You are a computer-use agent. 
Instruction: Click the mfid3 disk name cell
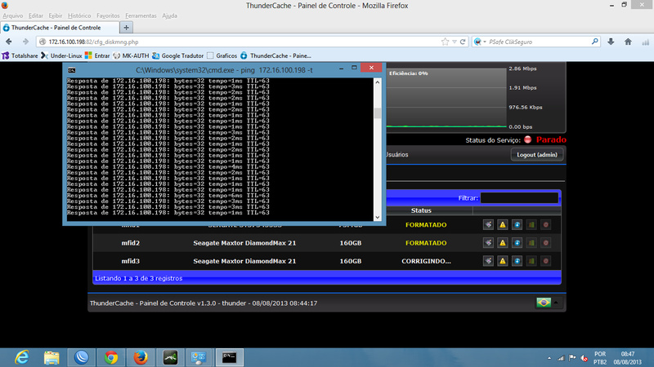[x=131, y=261]
